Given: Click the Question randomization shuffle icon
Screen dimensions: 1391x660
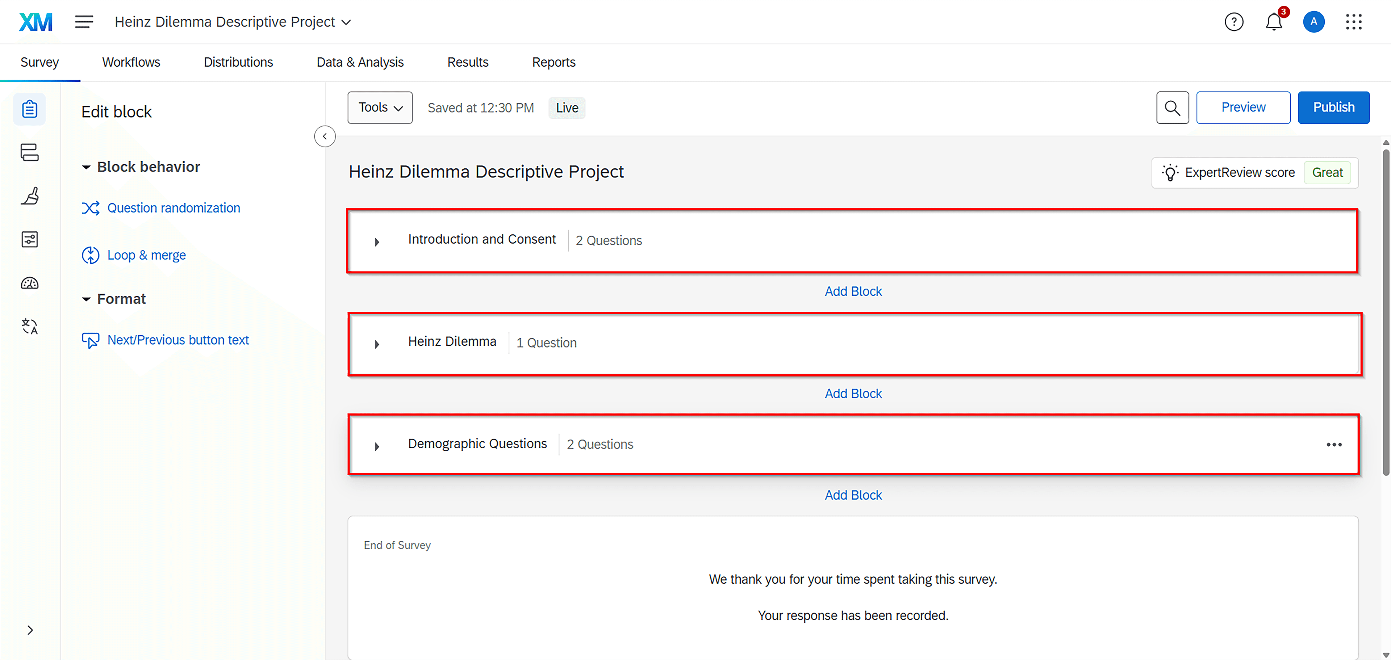Looking at the screenshot, I should coord(90,208).
